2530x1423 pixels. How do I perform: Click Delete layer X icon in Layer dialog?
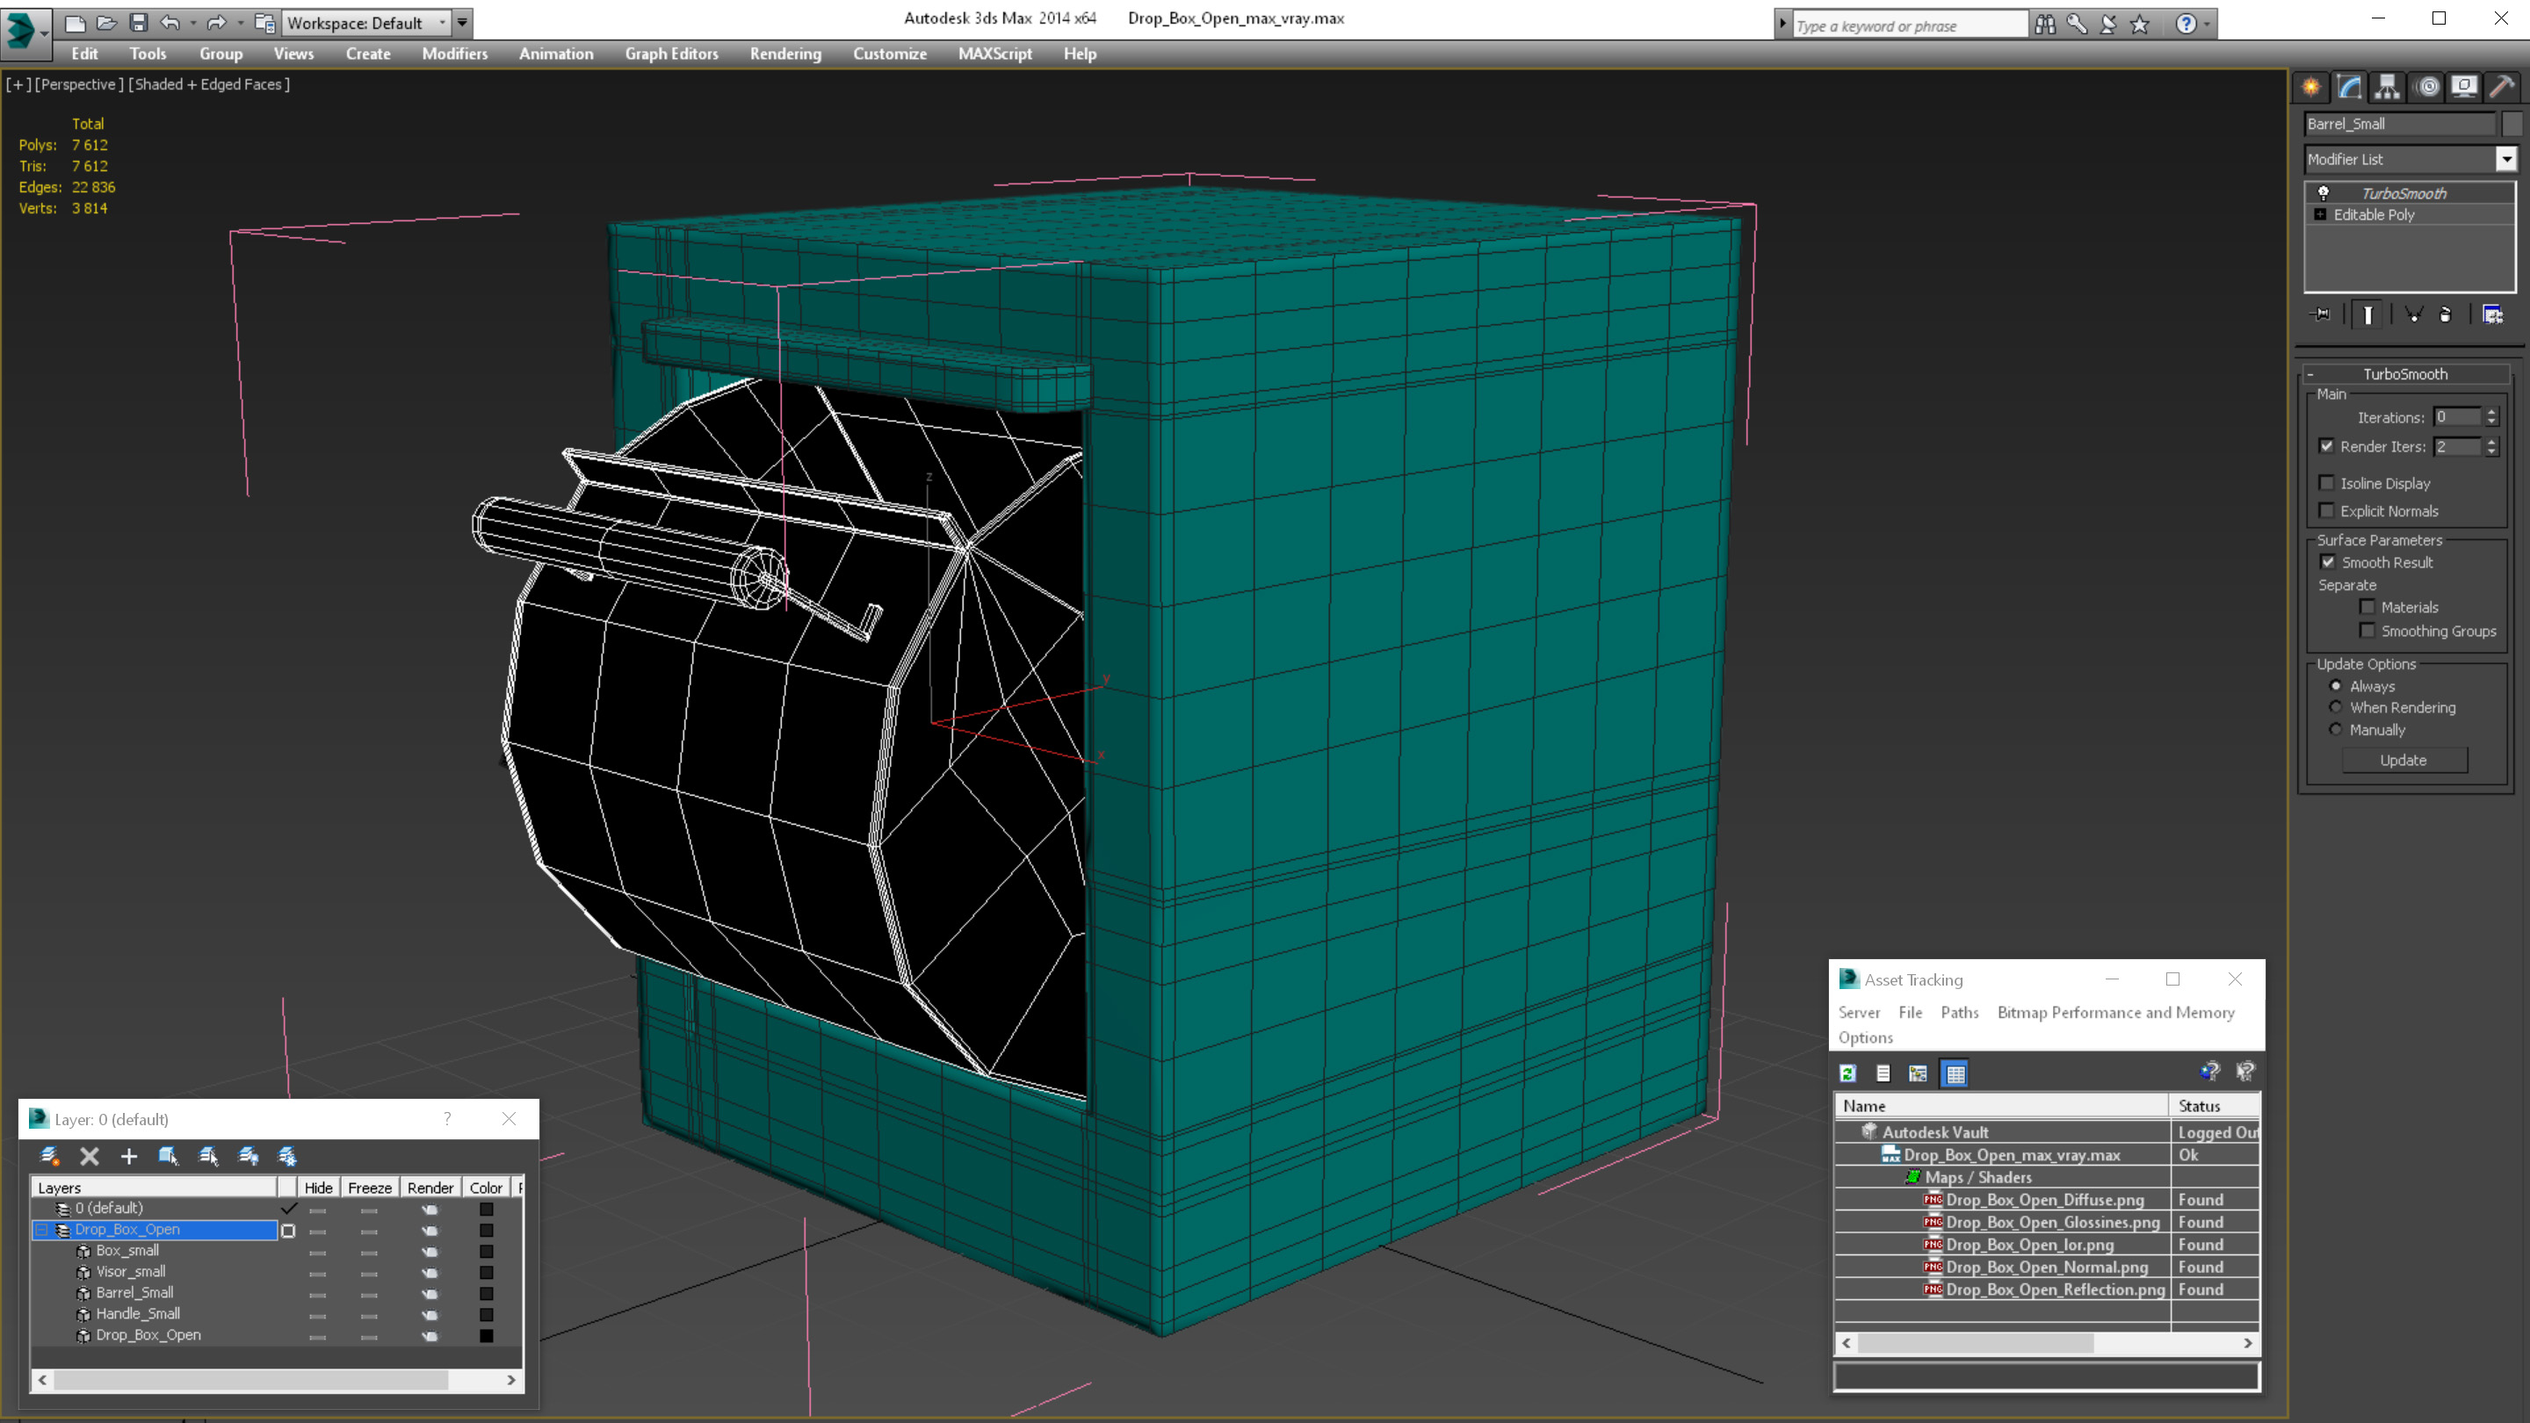(x=90, y=1156)
